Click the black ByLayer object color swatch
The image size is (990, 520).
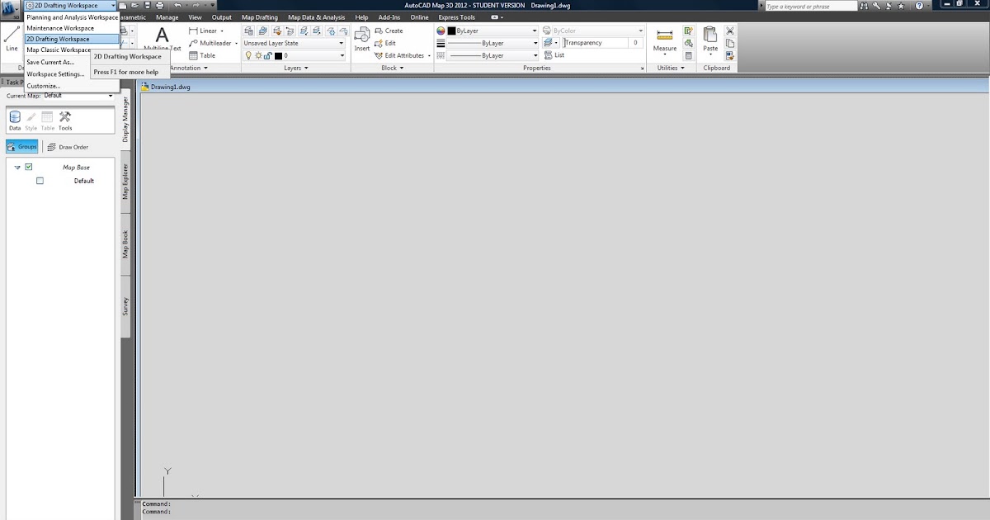coord(451,31)
